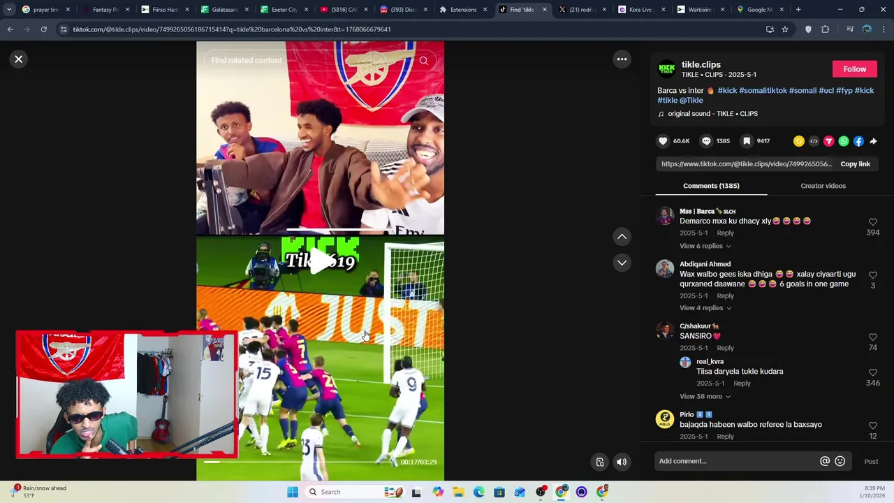Screen dimensions: 894x503
Task: Like the Mss | Barca comment
Action: [872, 222]
